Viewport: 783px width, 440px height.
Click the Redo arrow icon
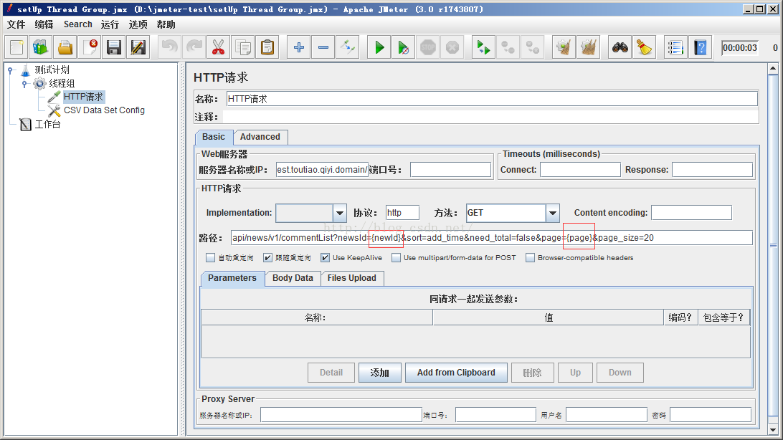(194, 48)
